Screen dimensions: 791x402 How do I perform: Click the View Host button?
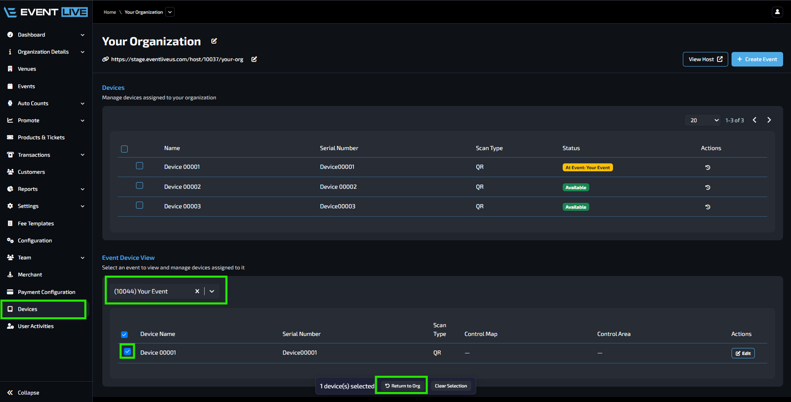705,59
